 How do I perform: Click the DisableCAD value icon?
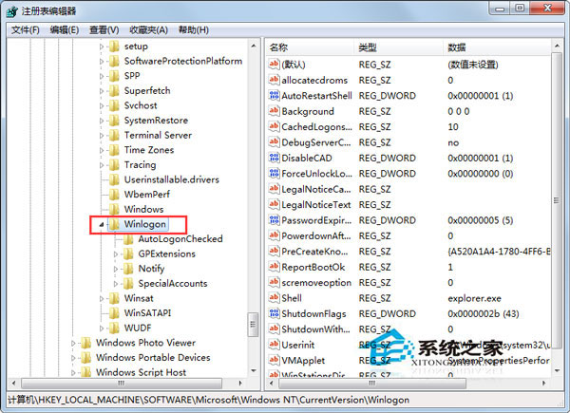pyautogui.click(x=274, y=159)
